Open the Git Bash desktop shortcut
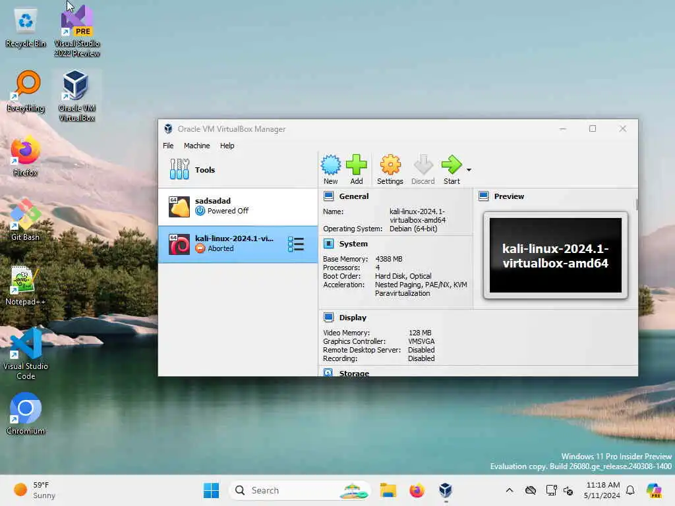675x506 pixels. [26, 220]
